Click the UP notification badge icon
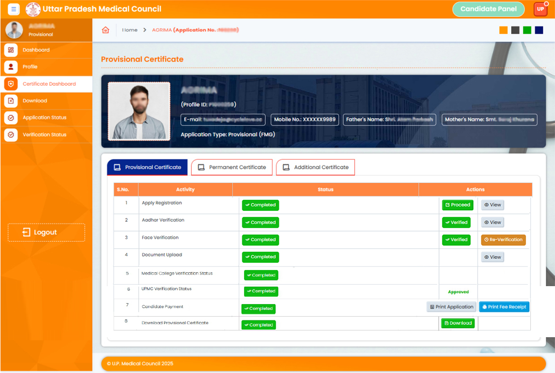 point(541,9)
